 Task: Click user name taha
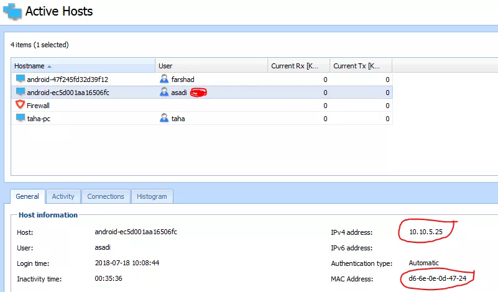click(x=178, y=119)
